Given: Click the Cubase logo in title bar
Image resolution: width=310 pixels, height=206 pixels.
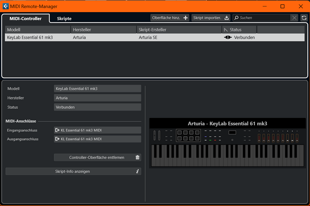Looking at the screenshot, I should (5, 6).
